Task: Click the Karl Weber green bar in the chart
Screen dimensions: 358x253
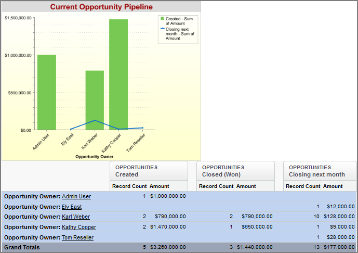Action: [x=95, y=100]
